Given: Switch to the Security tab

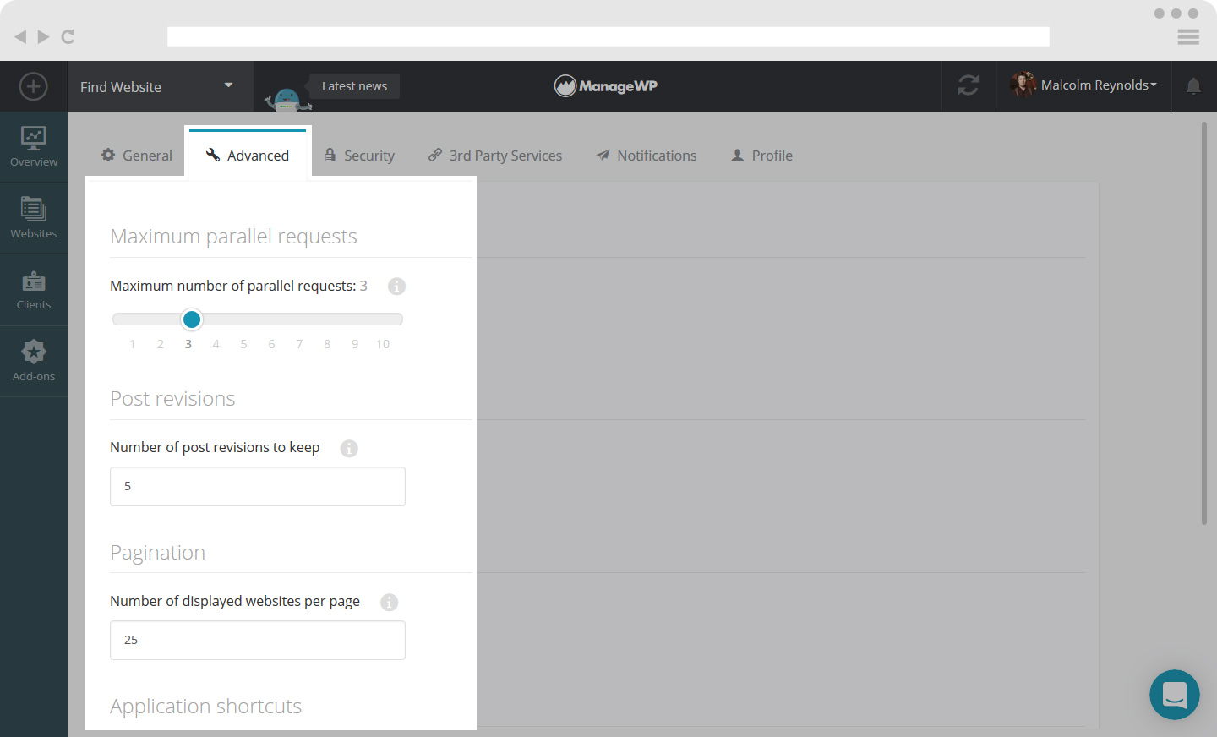Looking at the screenshot, I should coord(359,156).
